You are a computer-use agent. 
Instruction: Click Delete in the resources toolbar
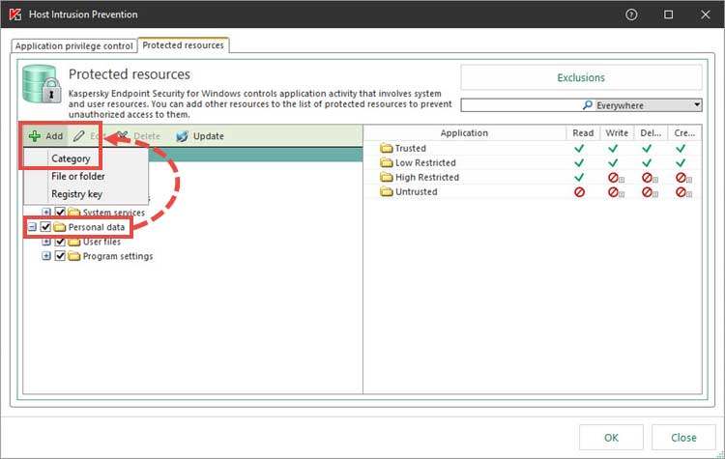(x=138, y=136)
